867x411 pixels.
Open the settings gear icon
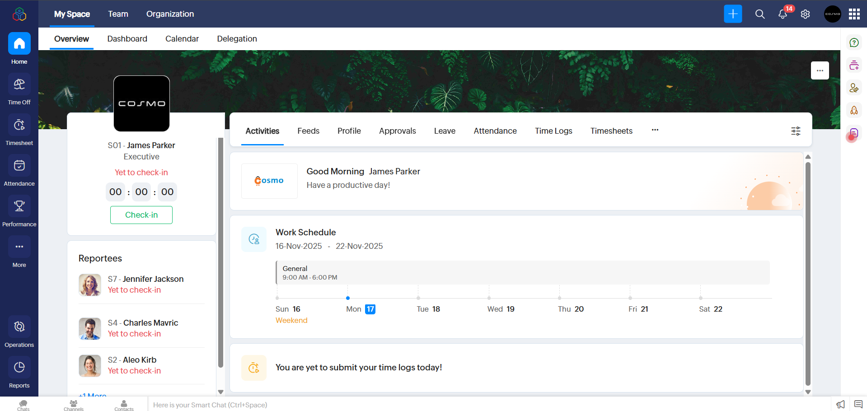point(805,14)
